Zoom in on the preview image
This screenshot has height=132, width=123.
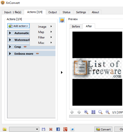click(x=86, y=112)
